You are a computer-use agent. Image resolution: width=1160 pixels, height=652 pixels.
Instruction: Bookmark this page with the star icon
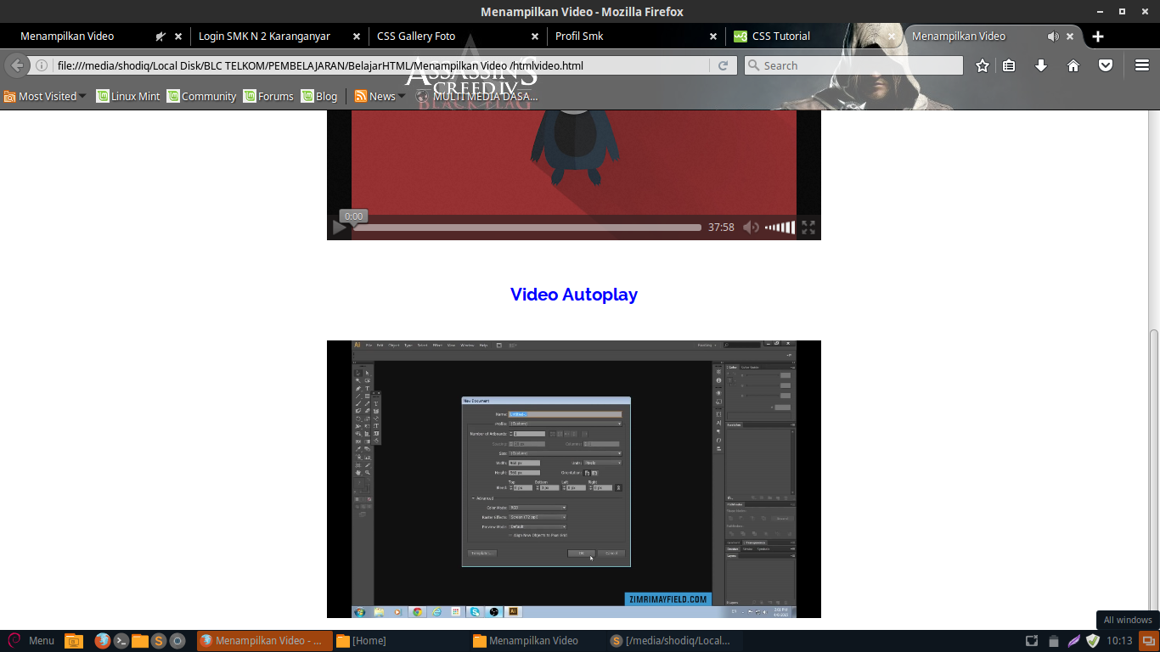pos(983,65)
